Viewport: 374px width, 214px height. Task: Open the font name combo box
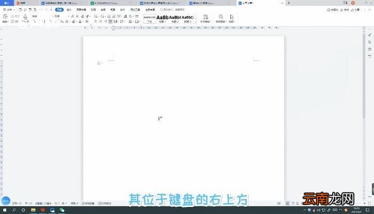point(42,16)
